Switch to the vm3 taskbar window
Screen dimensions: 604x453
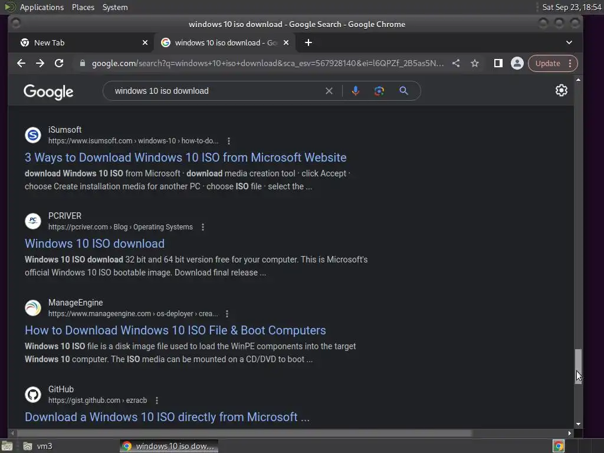click(38, 446)
